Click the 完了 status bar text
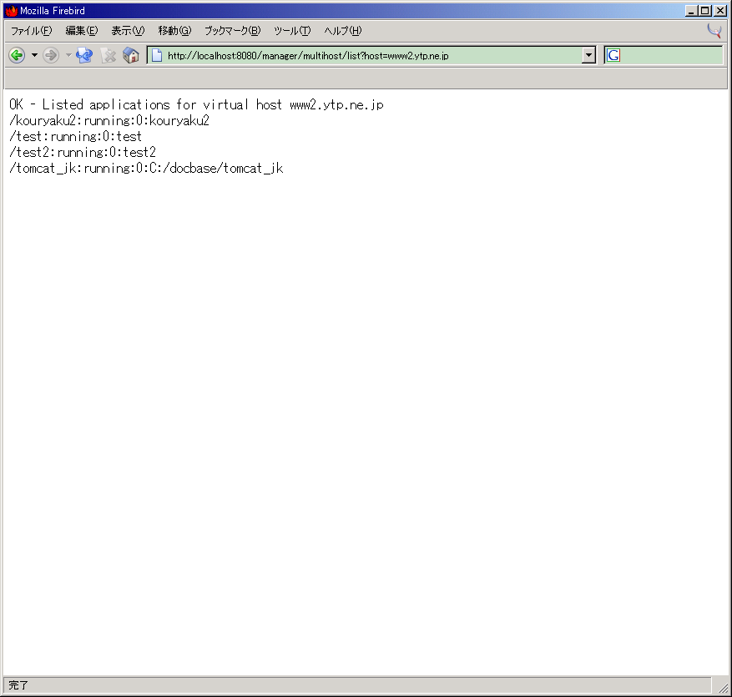 (x=18, y=685)
